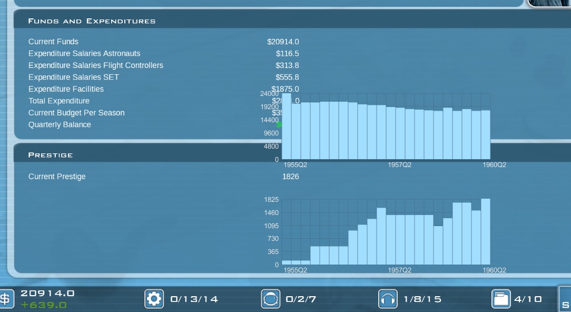Select the 0/13/14 engineers counter
This screenshot has width=571, height=312.
point(194,299)
